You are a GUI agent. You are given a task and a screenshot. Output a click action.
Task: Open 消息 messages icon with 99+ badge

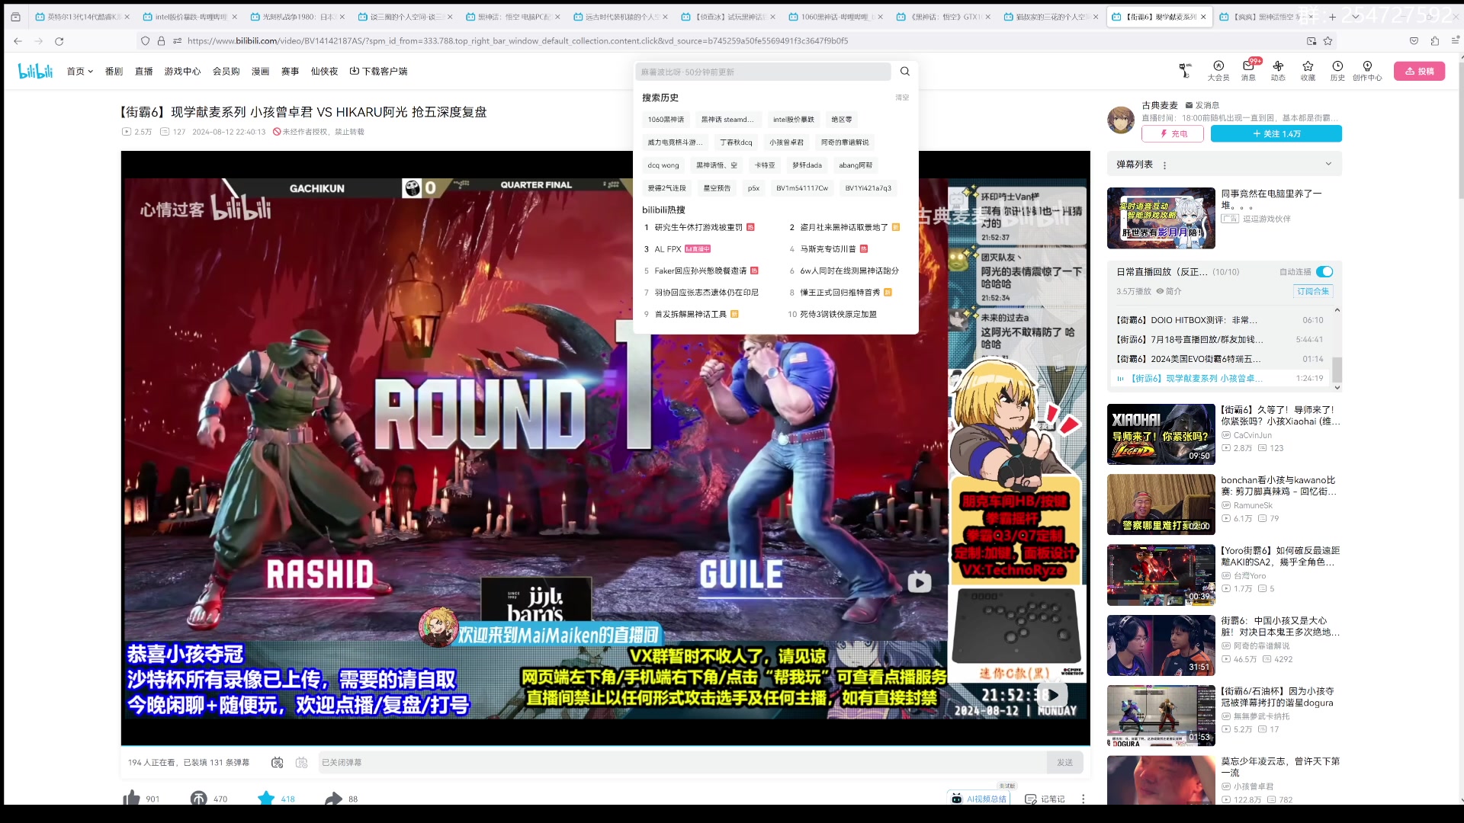1248,70
